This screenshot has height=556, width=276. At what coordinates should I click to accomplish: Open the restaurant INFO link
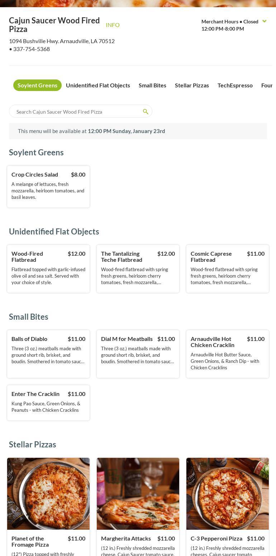(x=113, y=25)
